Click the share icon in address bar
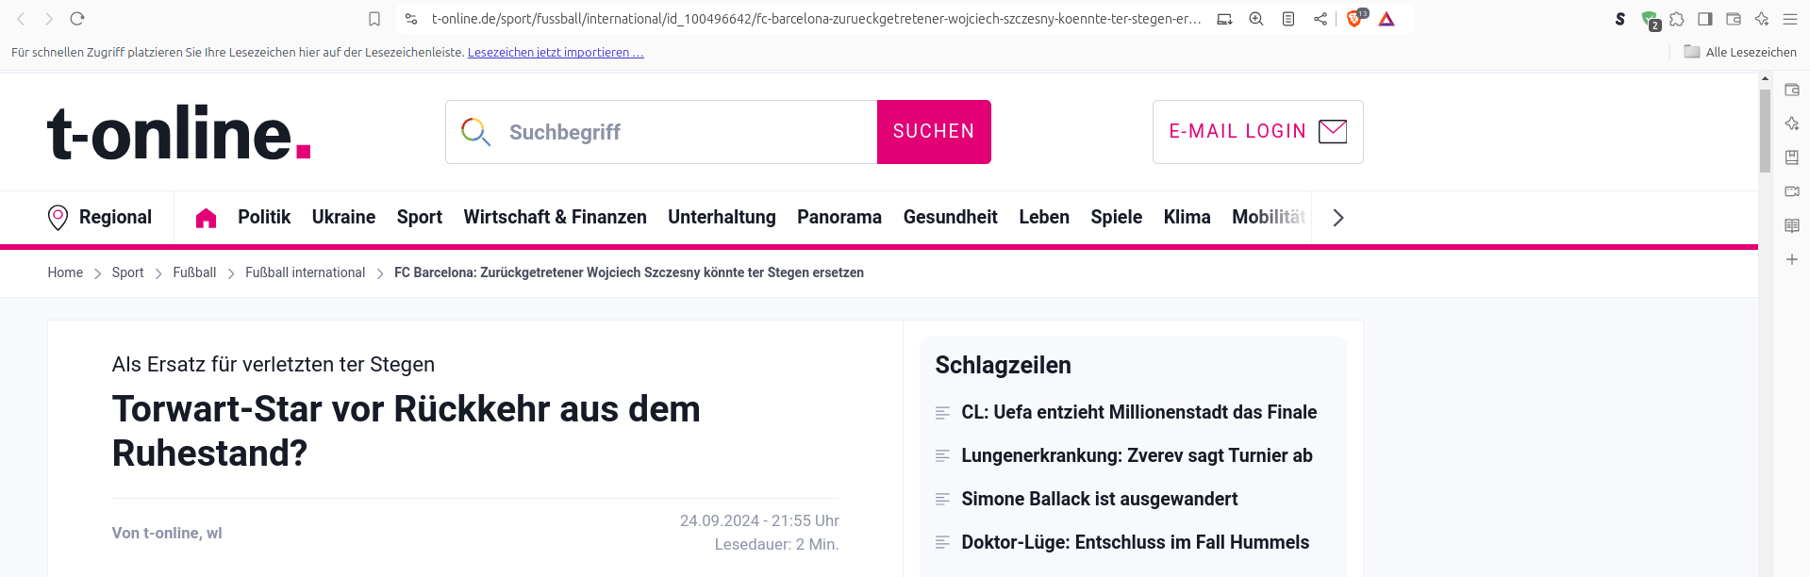Image resolution: width=1810 pixels, height=577 pixels. click(x=1320, y=19)
